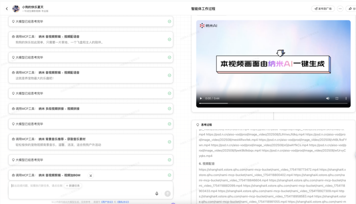Screen dimensions: 356x204
Task: Click the share 分享 icon at top right
Action: click(x=351, y=9)
